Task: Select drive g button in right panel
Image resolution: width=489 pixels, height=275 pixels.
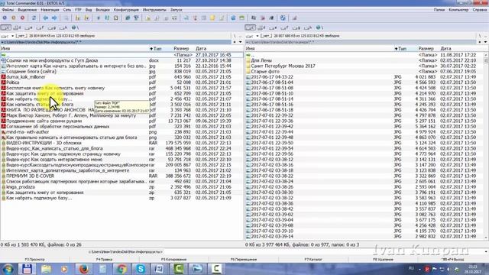Action: point(296,27)
